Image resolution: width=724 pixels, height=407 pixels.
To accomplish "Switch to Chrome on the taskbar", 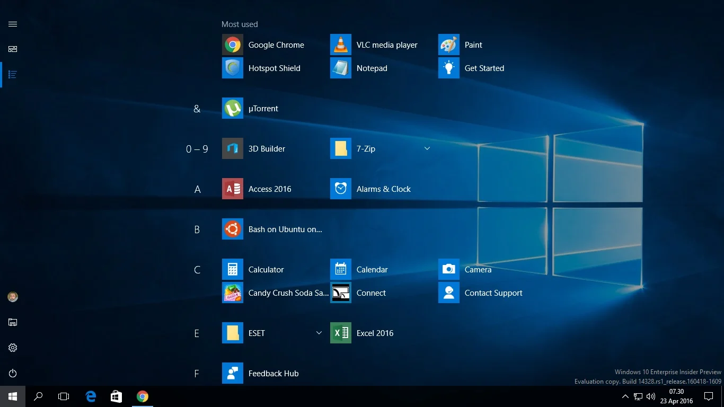I will pos(142,396).
